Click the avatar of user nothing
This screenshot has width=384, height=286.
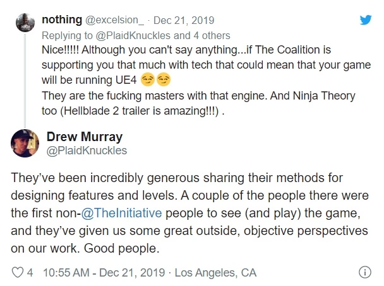pyautogui.click(x=25, y=25)
